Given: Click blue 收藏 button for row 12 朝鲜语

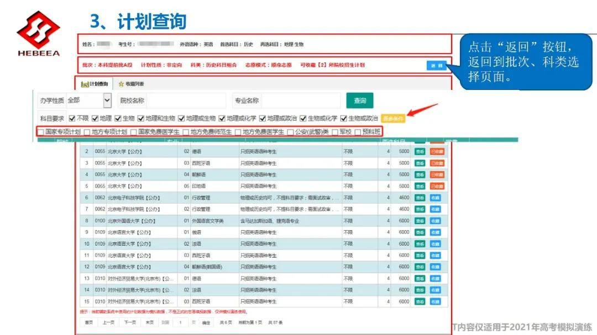Looking at the screenshot, I should coord(435,267).
